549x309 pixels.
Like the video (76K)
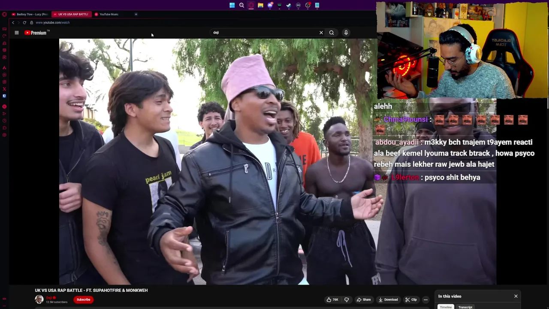(x=332, y=300)
